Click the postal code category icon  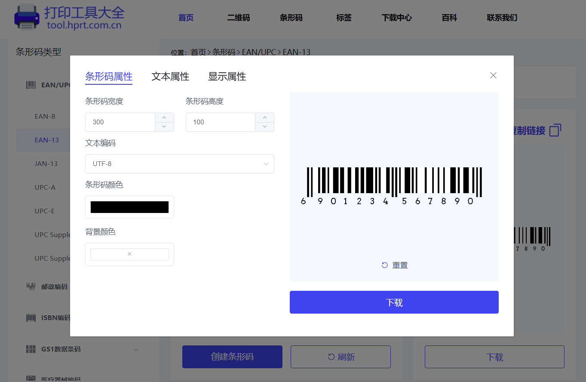(31, 286)
